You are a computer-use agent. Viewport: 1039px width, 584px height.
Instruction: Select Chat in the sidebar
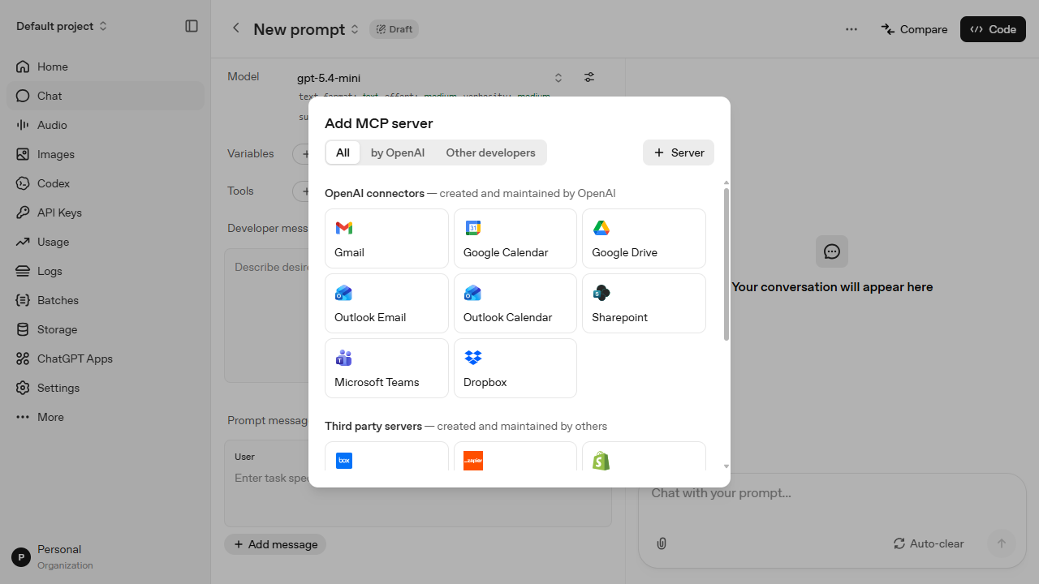tap(106, 96)
